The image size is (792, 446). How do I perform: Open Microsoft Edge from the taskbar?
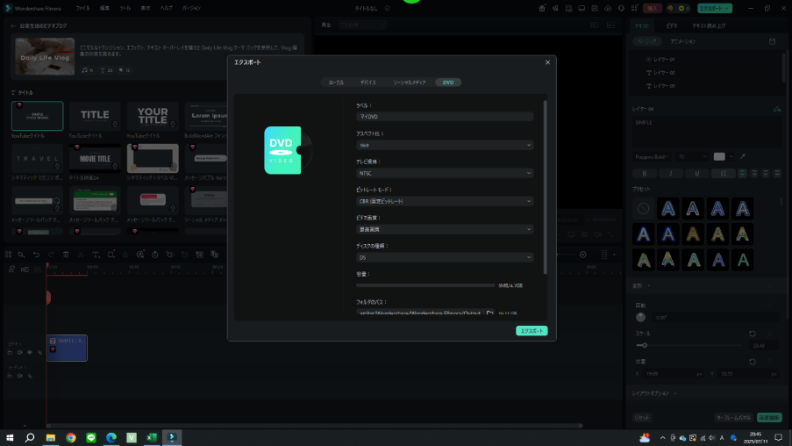click(x=111, y=437)
